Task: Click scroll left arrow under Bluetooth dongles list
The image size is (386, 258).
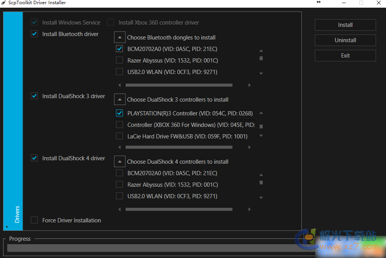Action: coord(119,85)
